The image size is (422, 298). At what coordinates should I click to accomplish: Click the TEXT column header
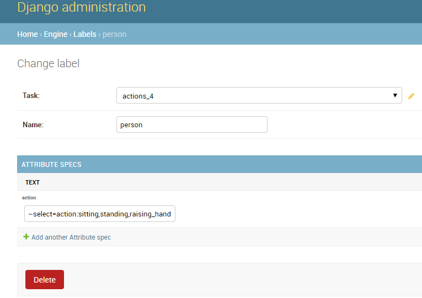pyautogui.click(x=33, y=182)
